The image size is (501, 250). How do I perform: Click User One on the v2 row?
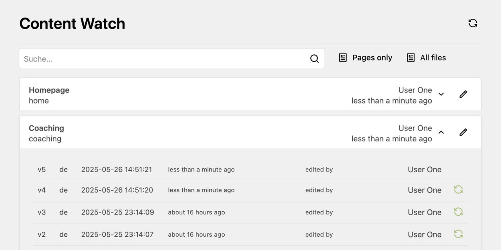(x=425, y=235)
